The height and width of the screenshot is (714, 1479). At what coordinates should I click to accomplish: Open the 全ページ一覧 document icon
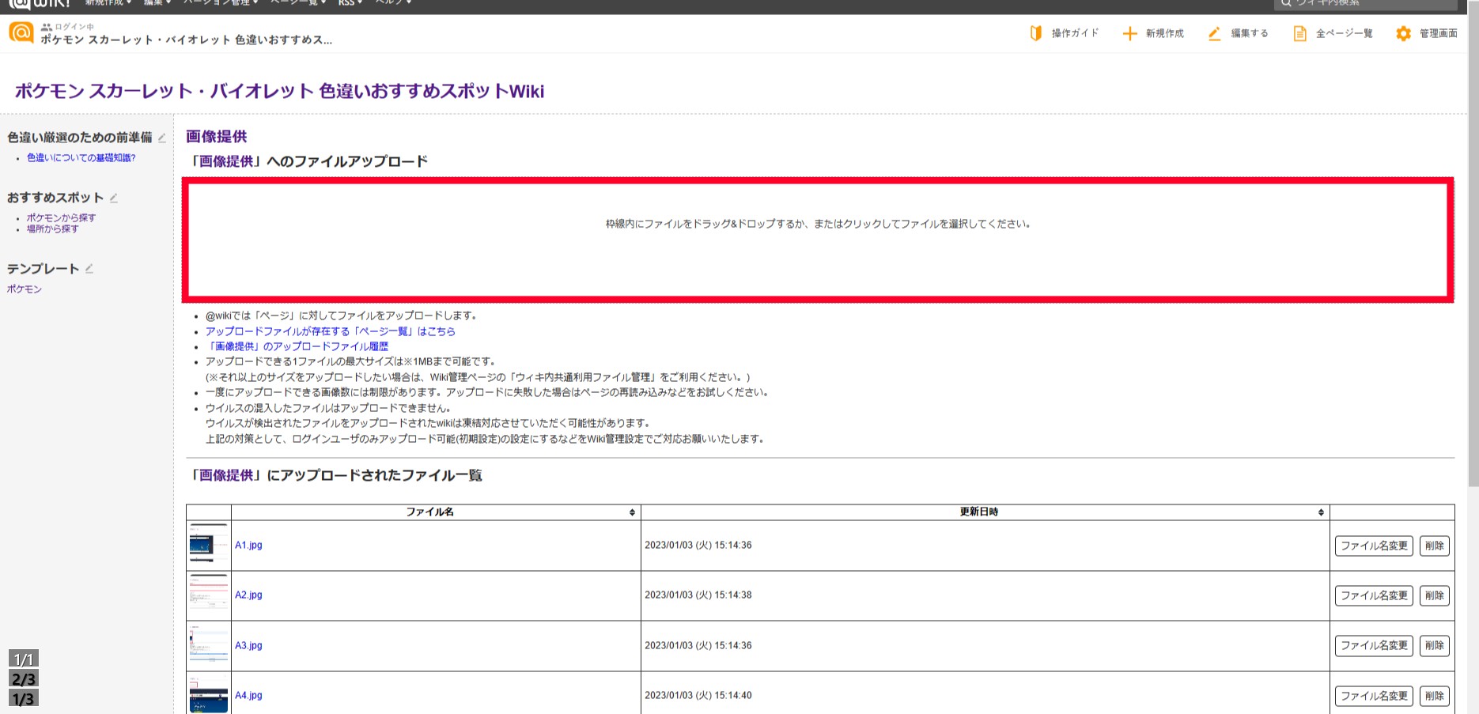point(1299,33)
